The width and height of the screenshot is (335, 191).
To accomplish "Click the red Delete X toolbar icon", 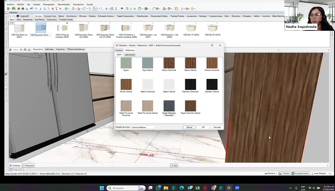I will click(60, 9).
